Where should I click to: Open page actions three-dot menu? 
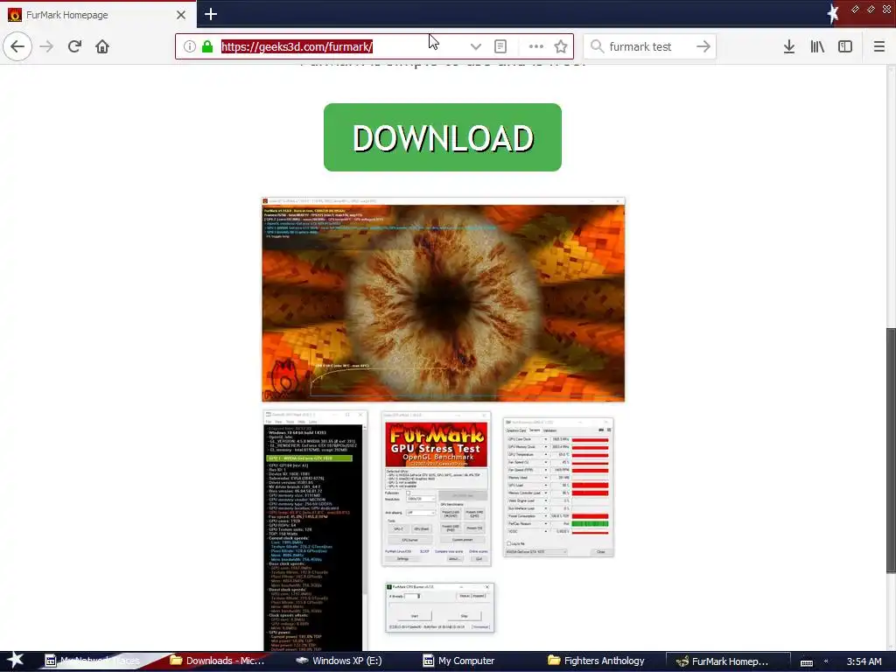536,47
